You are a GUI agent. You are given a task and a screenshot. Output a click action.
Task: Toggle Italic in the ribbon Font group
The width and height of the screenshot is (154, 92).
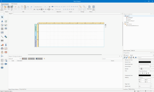point(36,9)
